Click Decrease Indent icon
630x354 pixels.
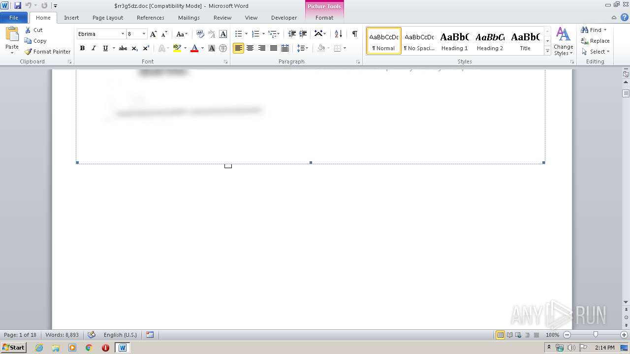pos(292,34)
